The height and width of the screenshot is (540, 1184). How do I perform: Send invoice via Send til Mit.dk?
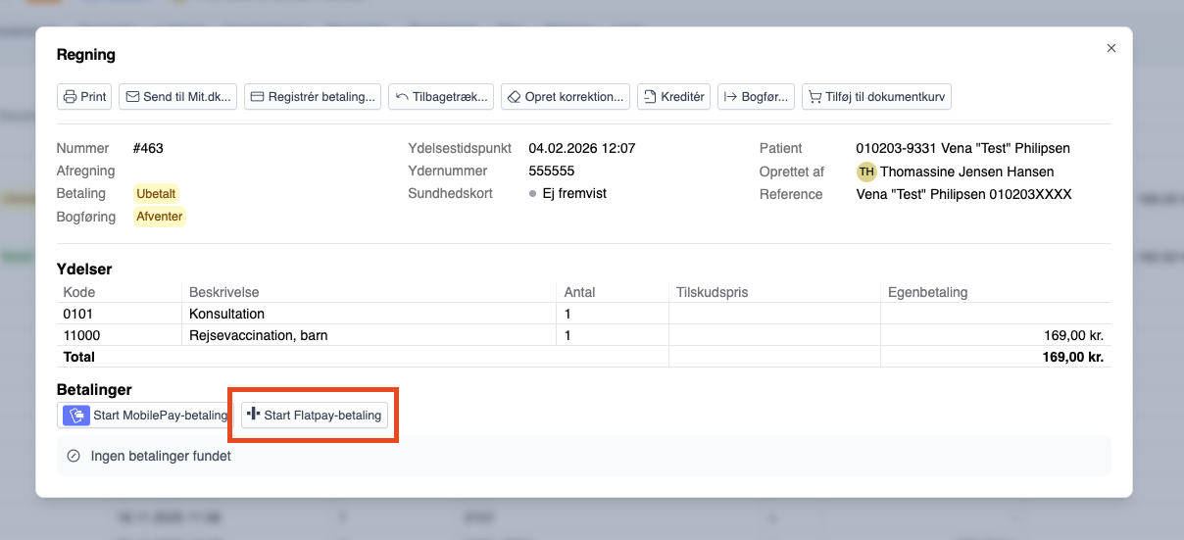(177, 97)
